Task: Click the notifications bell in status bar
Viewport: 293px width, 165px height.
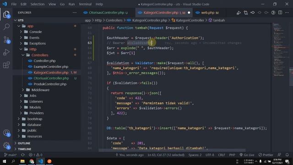Action: click(287, 155)
